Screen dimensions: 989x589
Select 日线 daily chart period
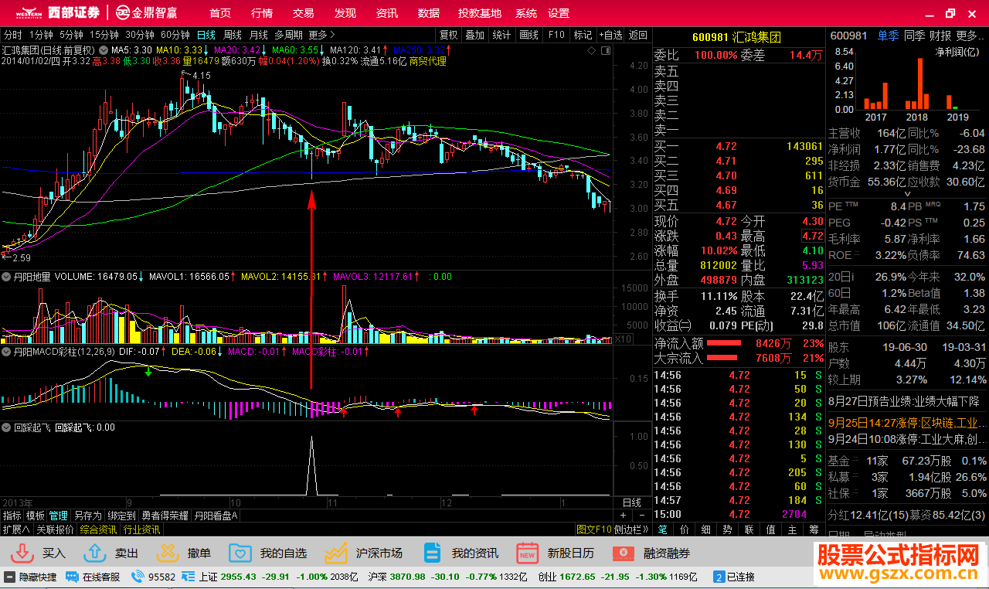(206, 35)
